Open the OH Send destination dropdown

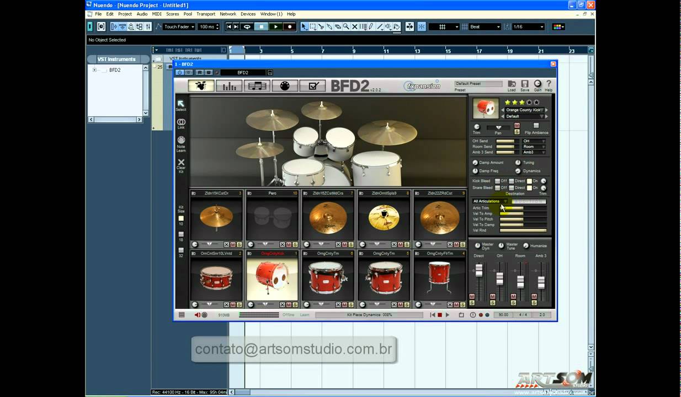534,141
